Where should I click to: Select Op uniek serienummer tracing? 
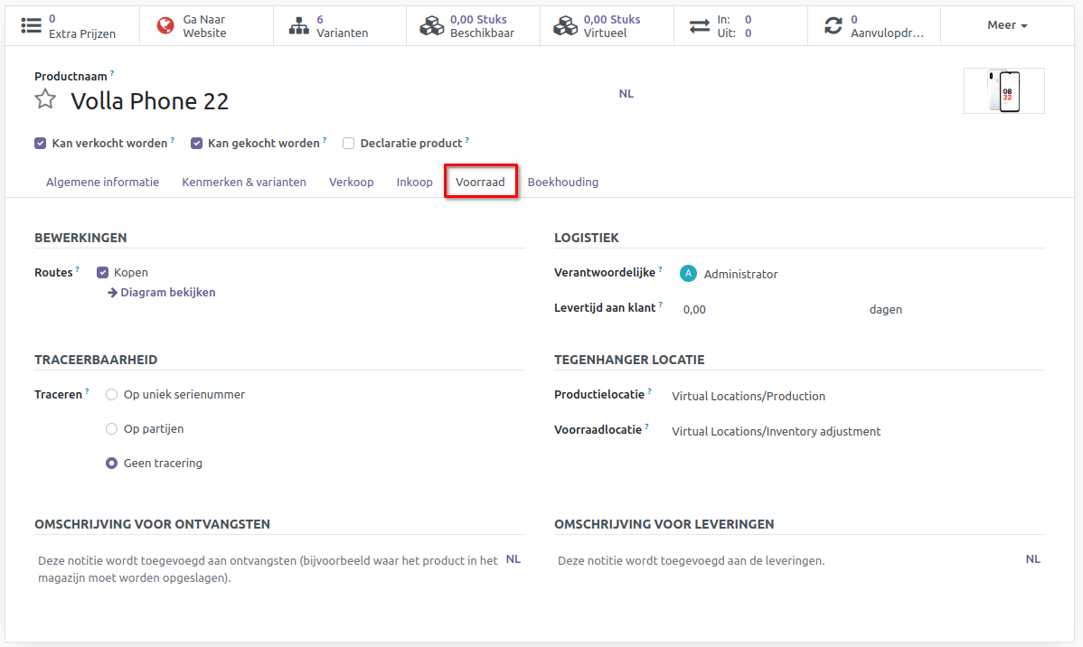(x=112, y=394)
